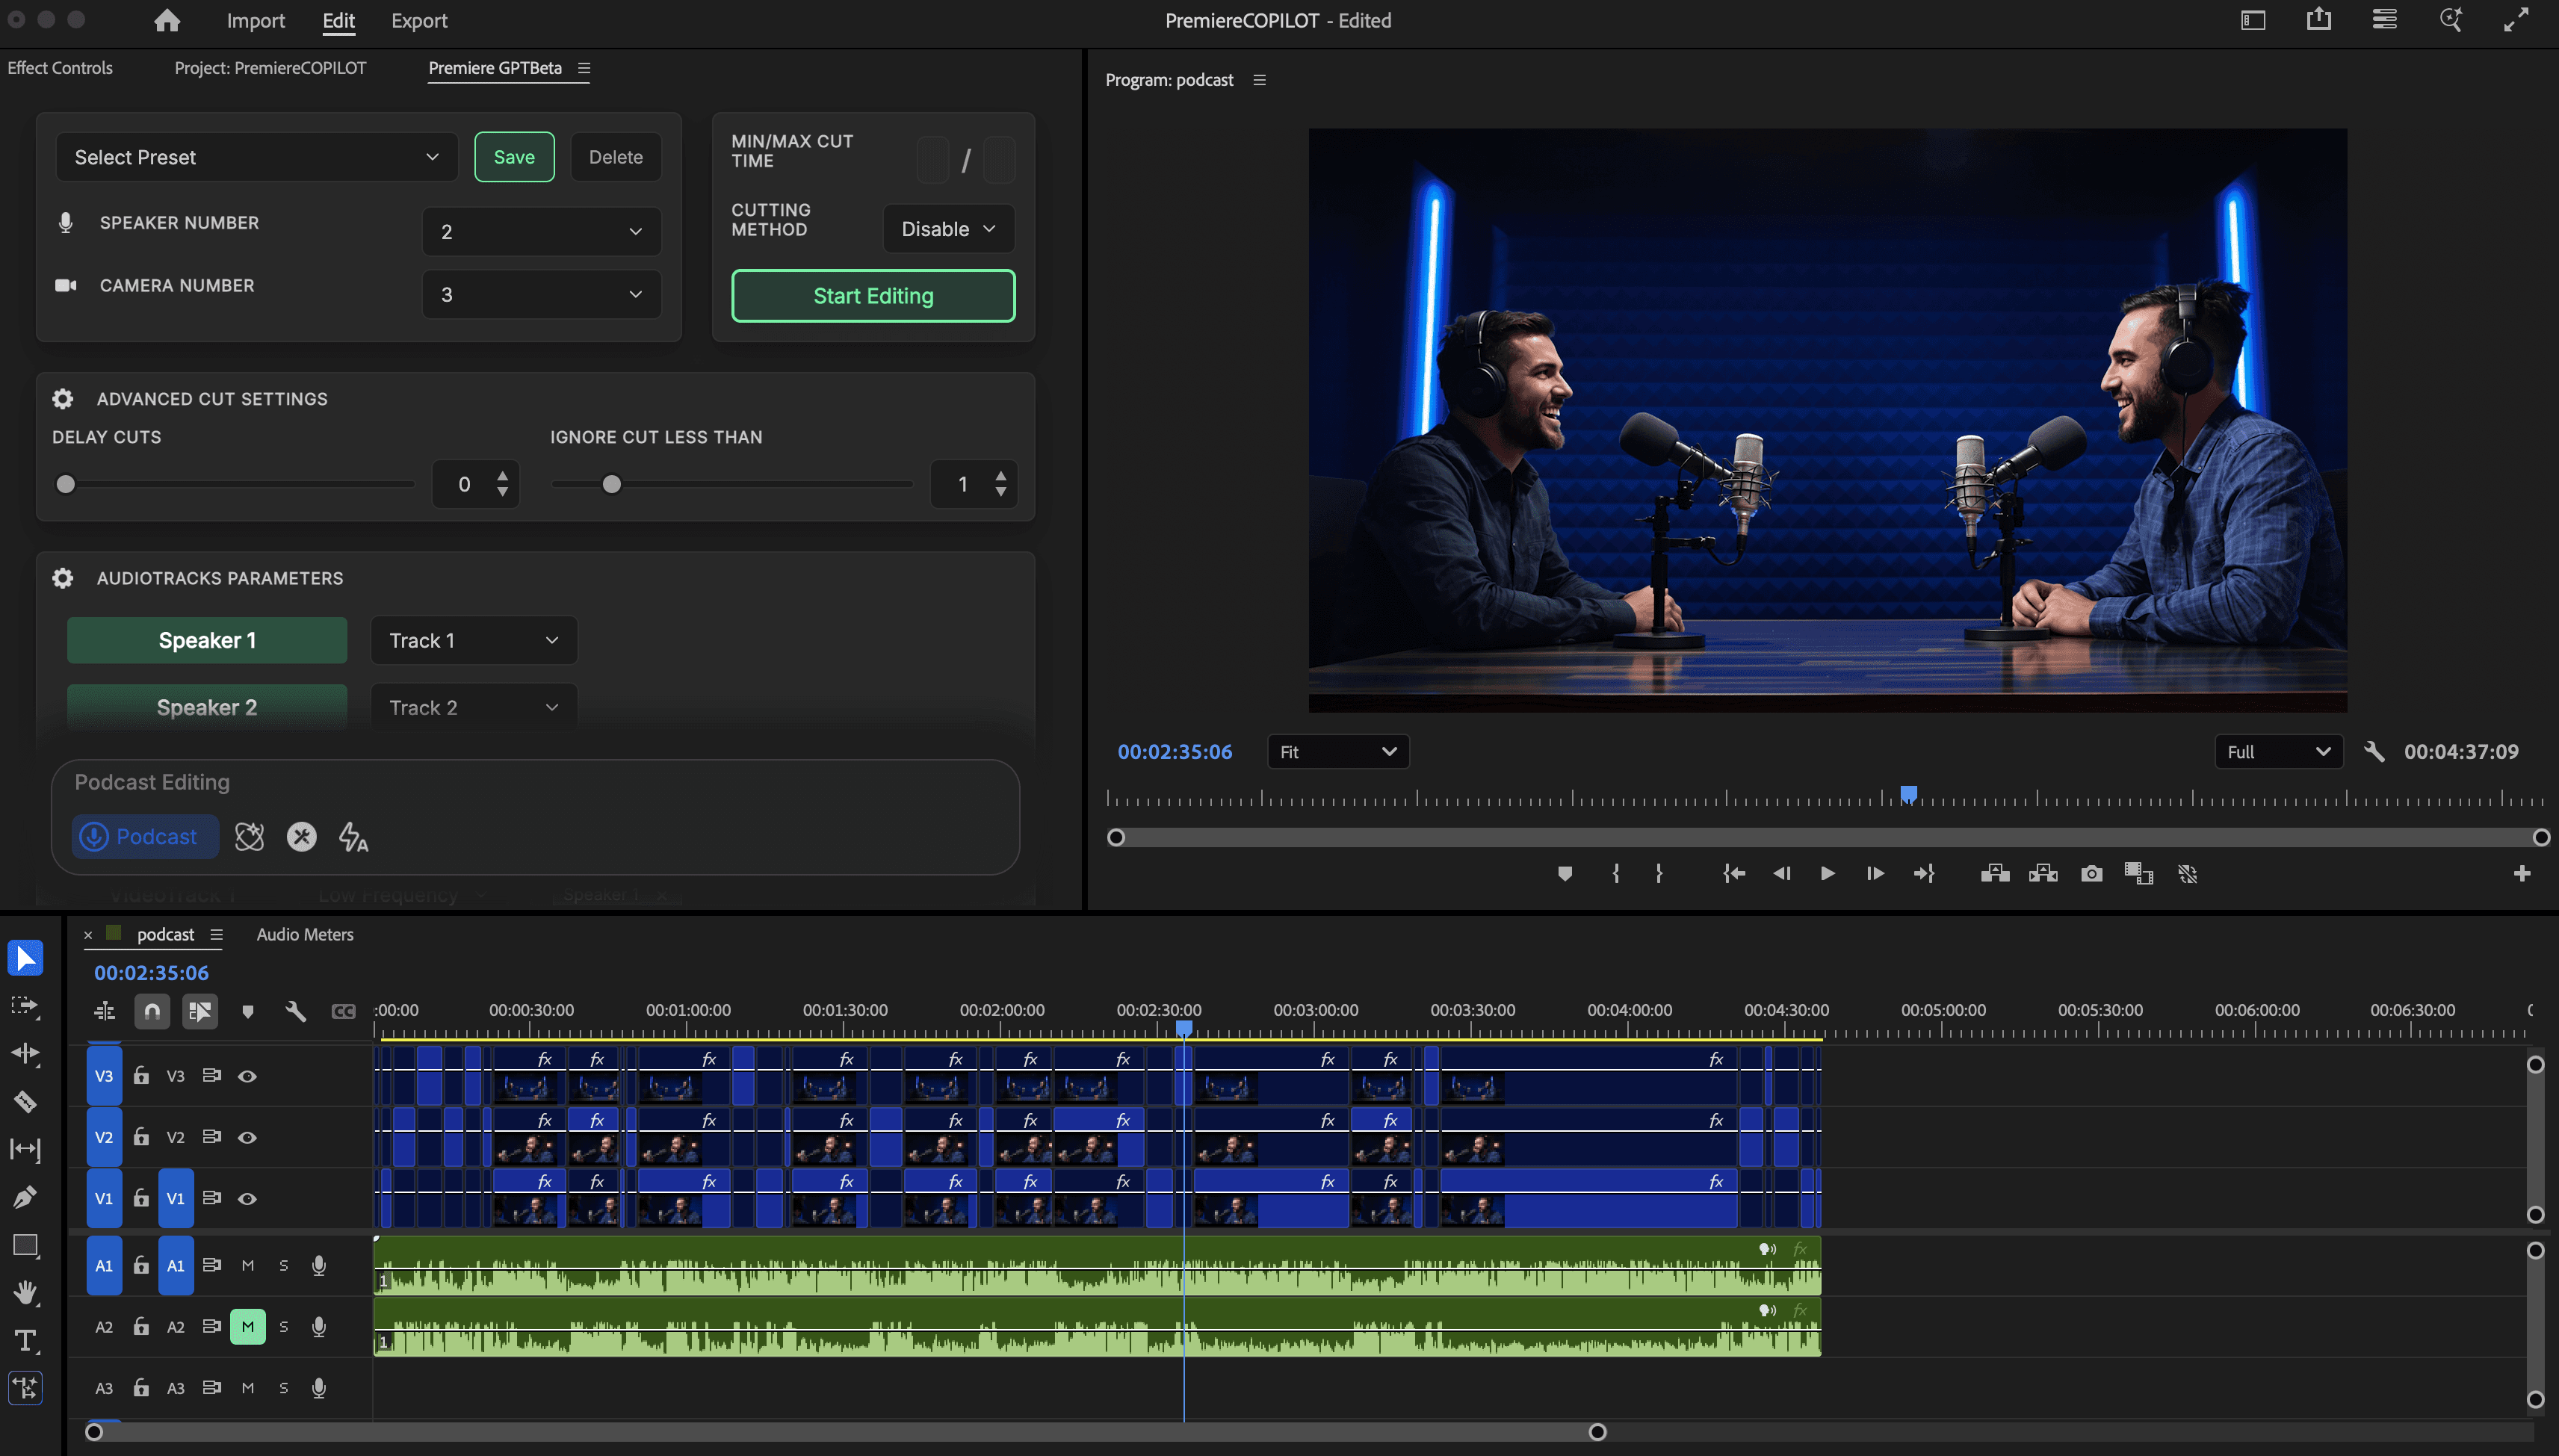Image resolution: width=2559 pixels, height=1456 pixels.
Task: Save the current preset
Action: pyautogui.click(x=513, y=157)
